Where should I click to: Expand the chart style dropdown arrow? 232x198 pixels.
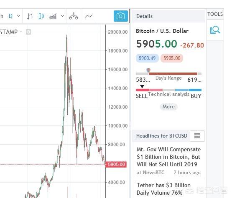[63, 16]
